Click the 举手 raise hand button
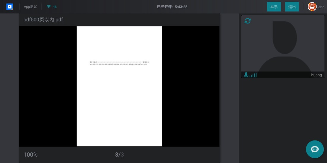The image size is (327, 163). tap(274, 7)
